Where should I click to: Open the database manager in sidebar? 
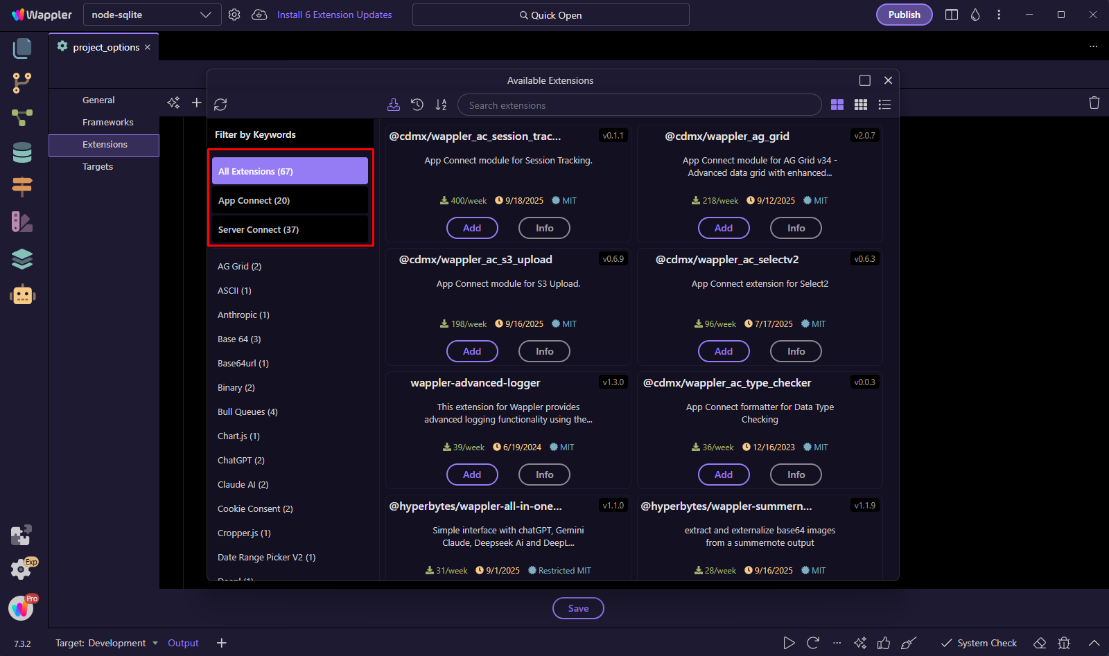click(x=22, y=153)
